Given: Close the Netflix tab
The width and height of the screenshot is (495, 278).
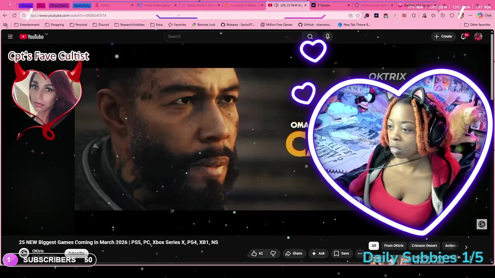Looking at the screenshot, I should coord(132,5).
